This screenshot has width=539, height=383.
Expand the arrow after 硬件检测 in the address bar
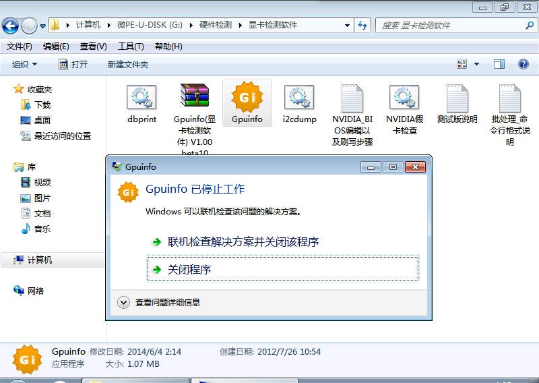pos(240,25)
